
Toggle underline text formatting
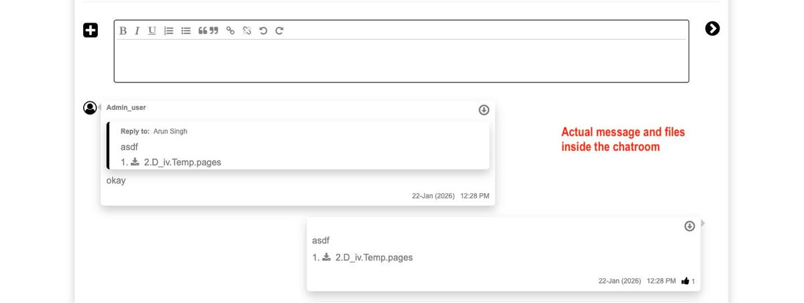click(x=152, y=31)
